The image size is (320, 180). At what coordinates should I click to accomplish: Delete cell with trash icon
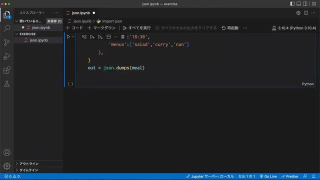122,36
